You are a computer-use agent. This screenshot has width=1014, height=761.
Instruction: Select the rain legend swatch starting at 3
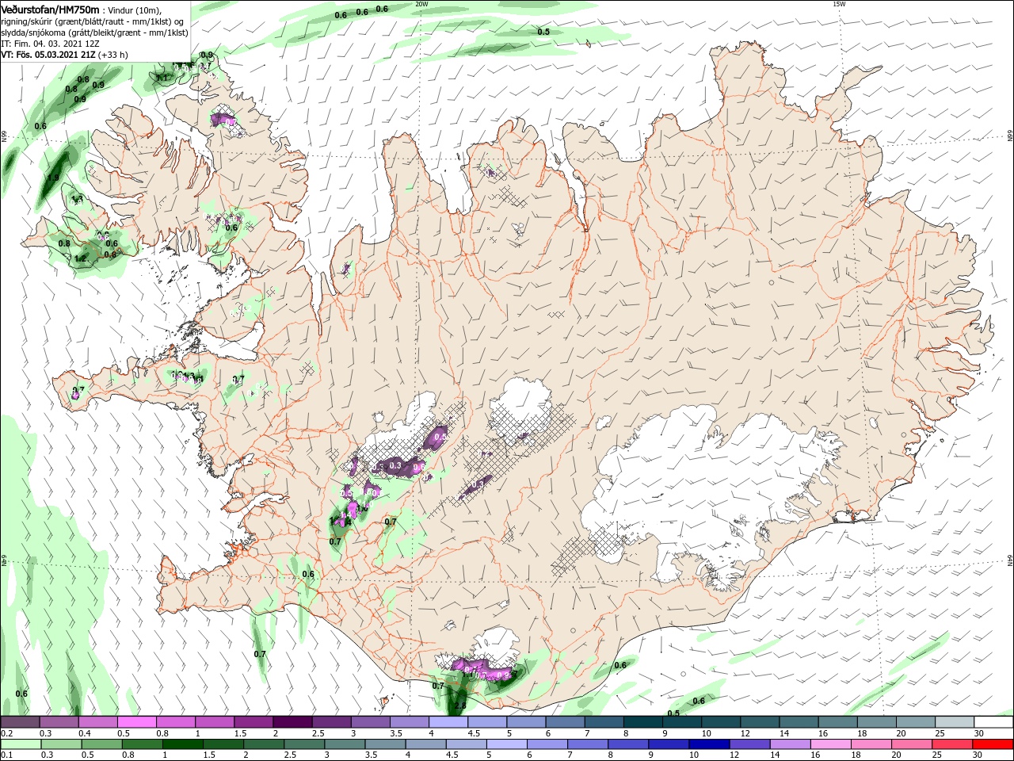(344, 744)
